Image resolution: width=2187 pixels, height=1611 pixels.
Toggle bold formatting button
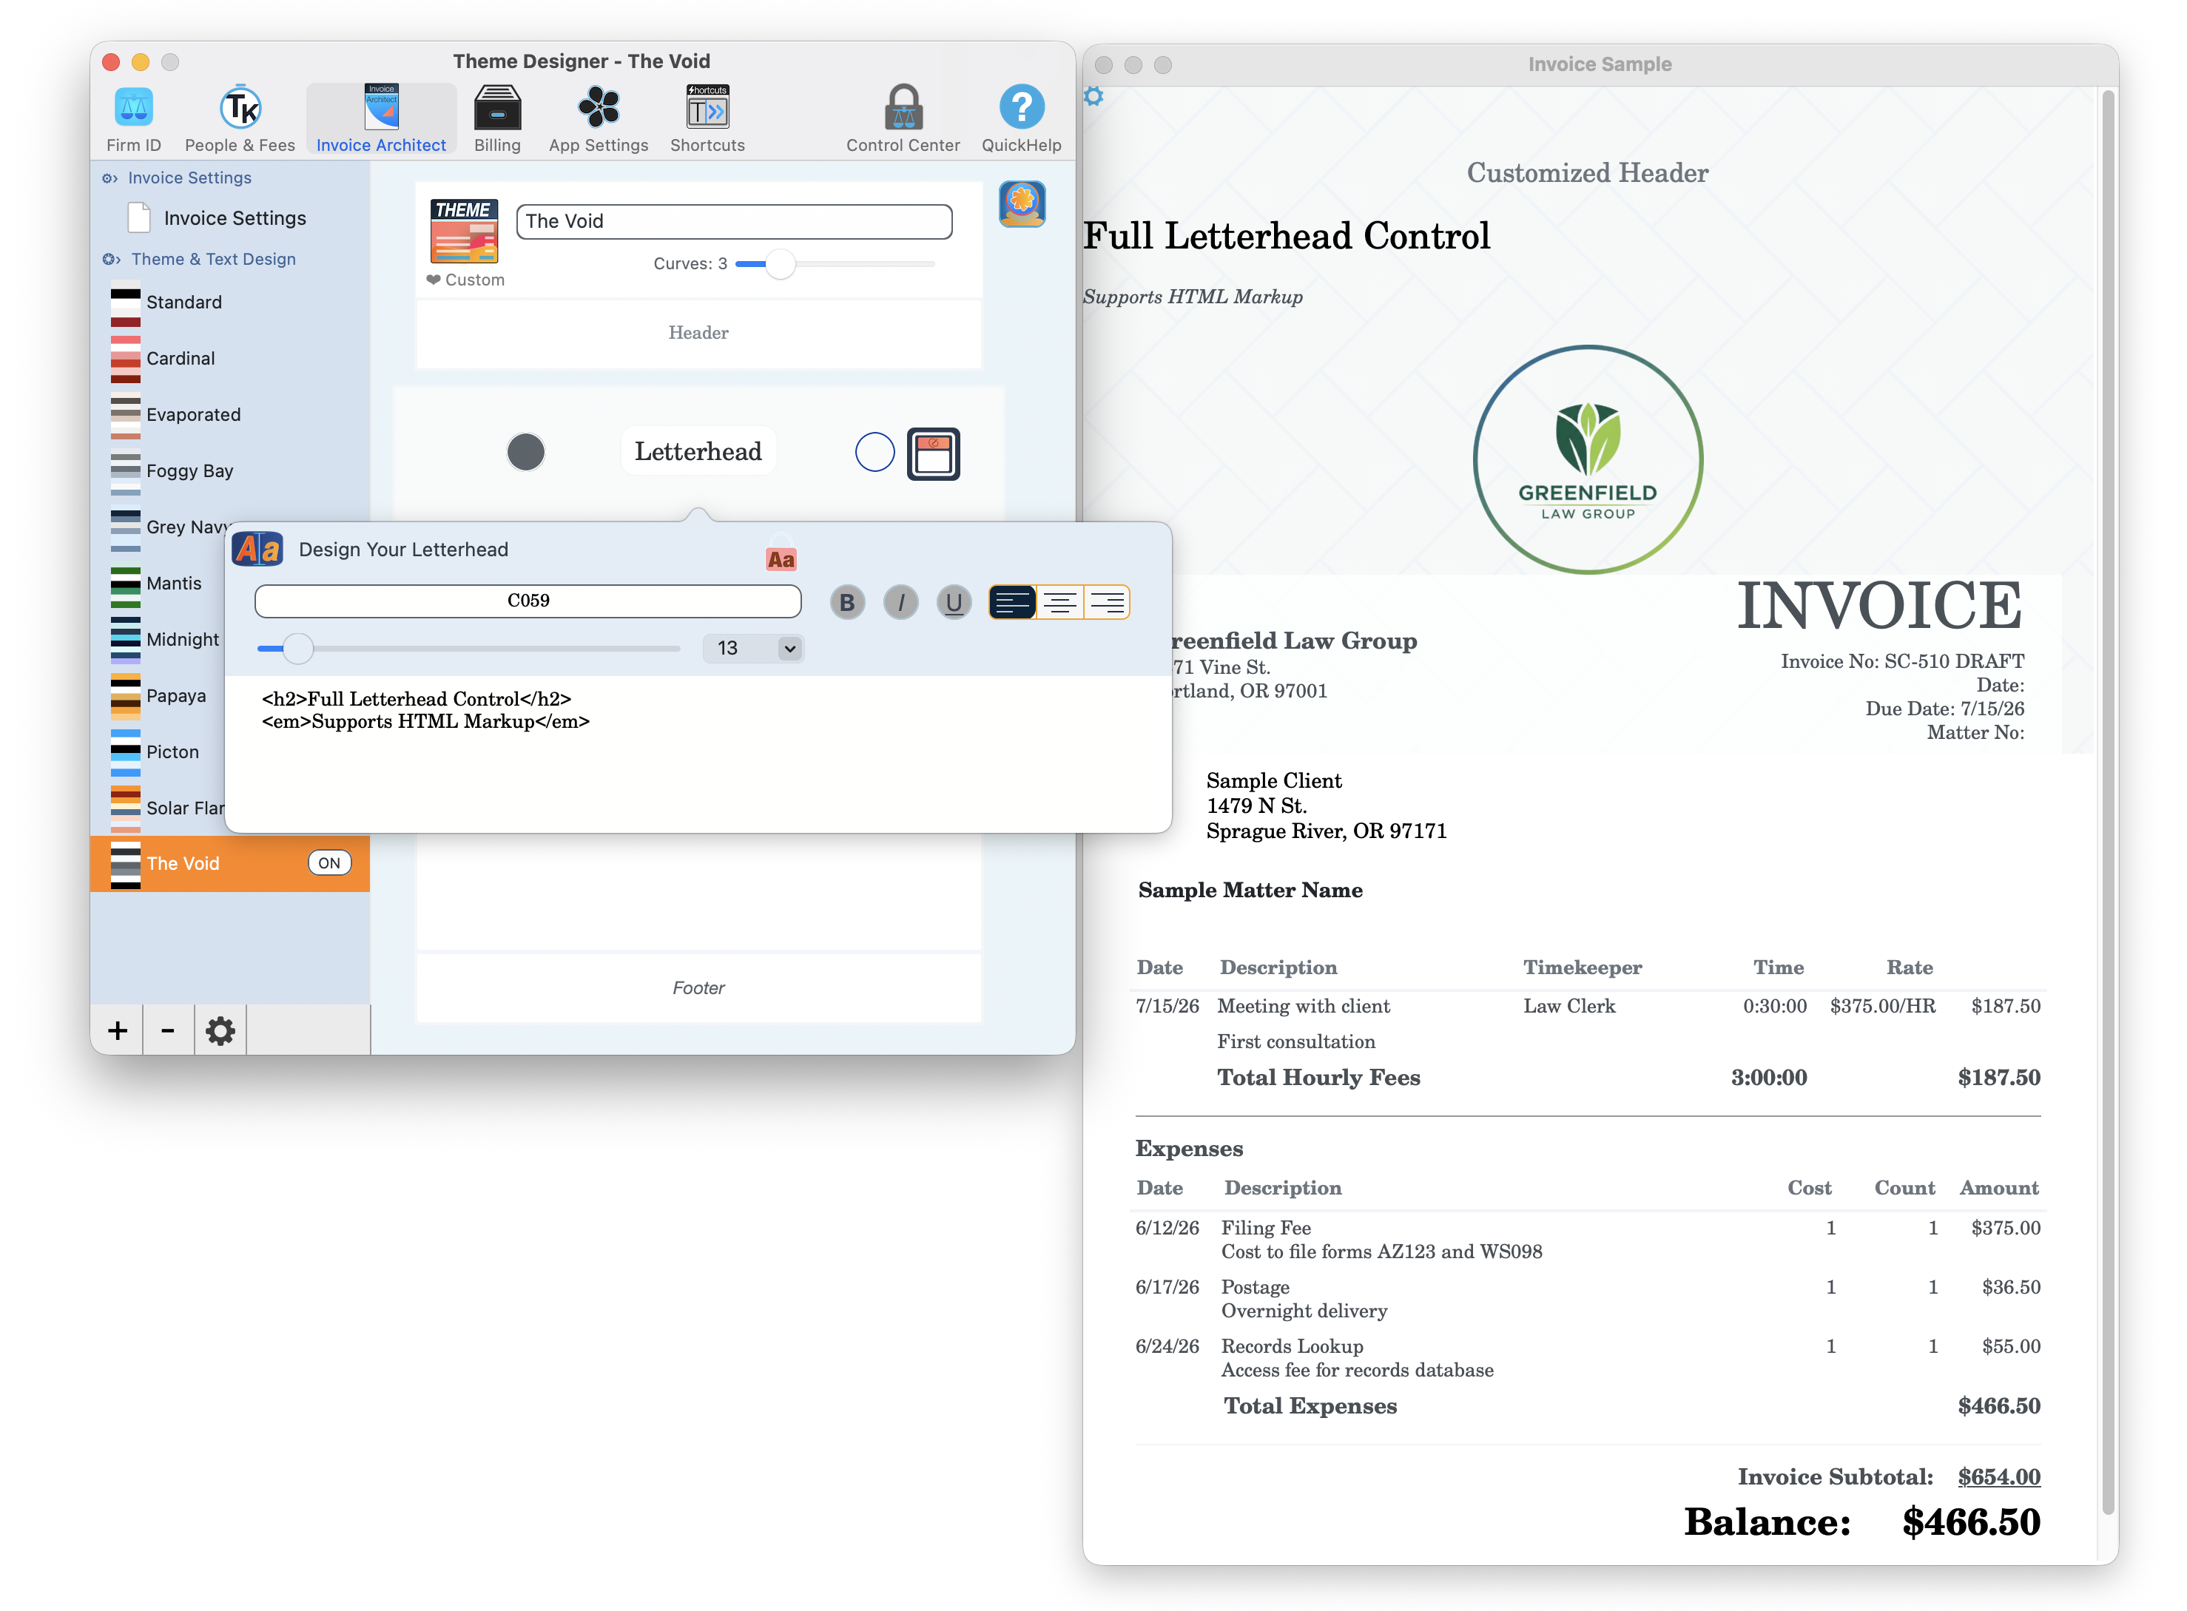[846, 603]
